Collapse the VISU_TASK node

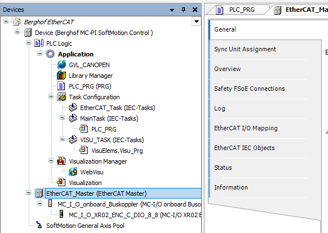pos(62,139)
